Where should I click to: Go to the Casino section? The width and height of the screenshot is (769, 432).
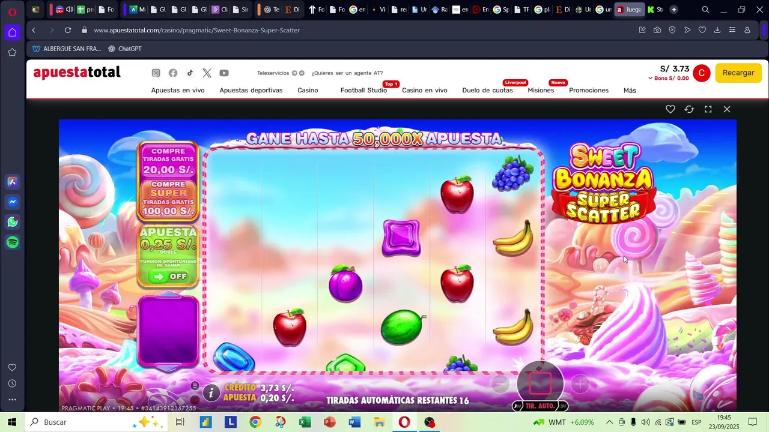click(308, 91)
